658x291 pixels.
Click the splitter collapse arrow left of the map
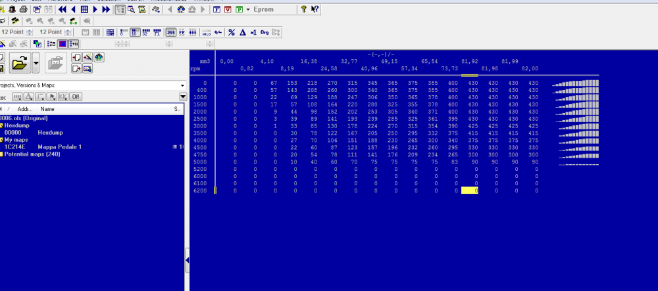pos(187,261)
